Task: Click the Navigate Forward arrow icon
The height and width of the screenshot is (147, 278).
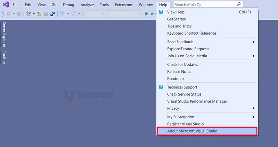Action: click(x=19, y=14)
